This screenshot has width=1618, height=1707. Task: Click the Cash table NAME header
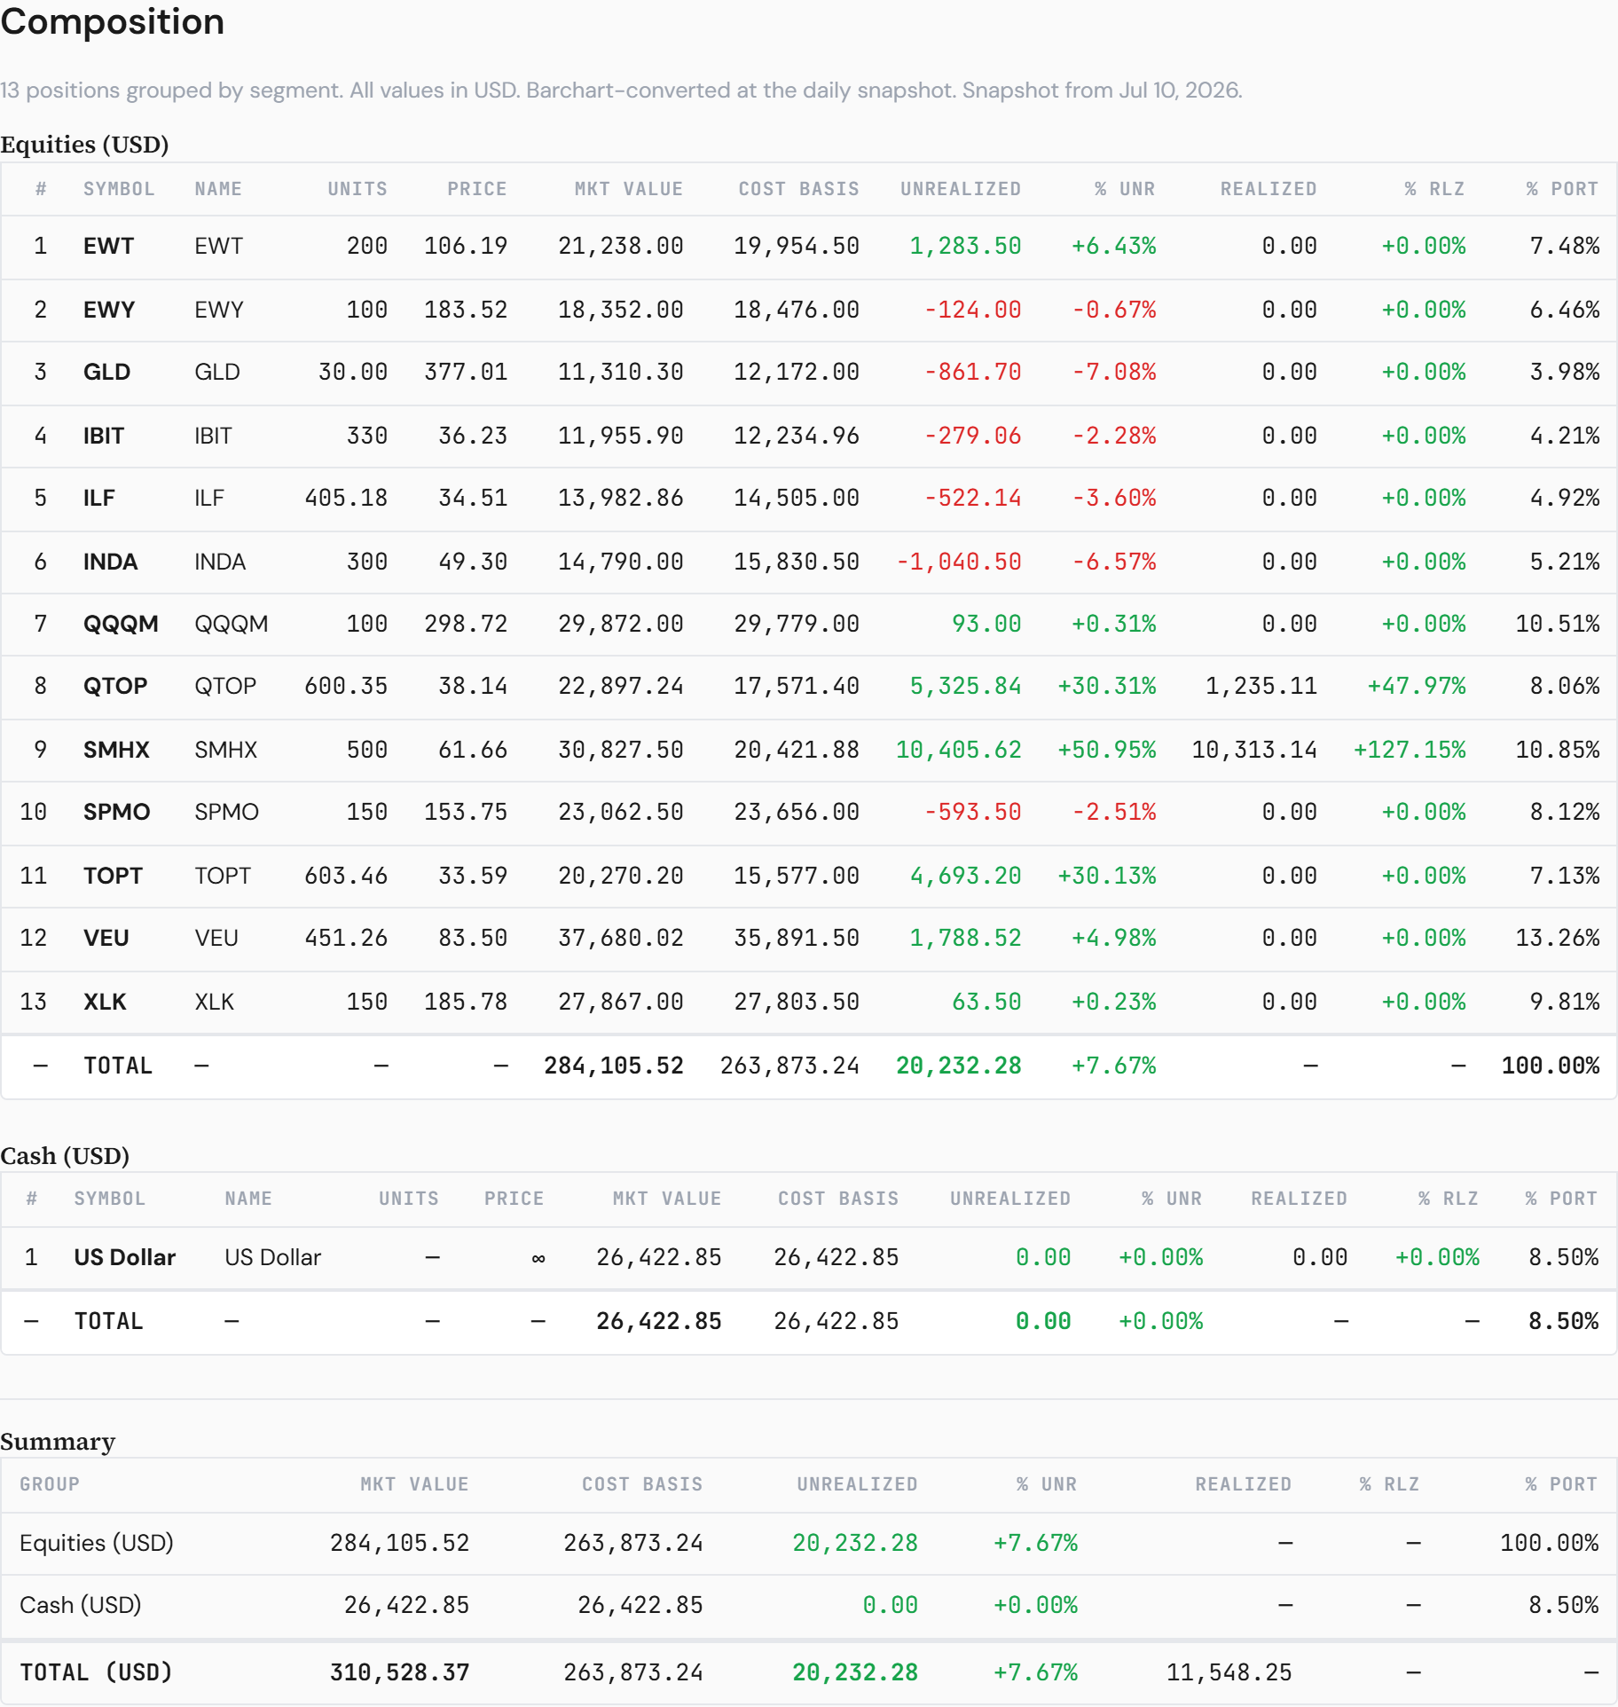[248, 1199]
